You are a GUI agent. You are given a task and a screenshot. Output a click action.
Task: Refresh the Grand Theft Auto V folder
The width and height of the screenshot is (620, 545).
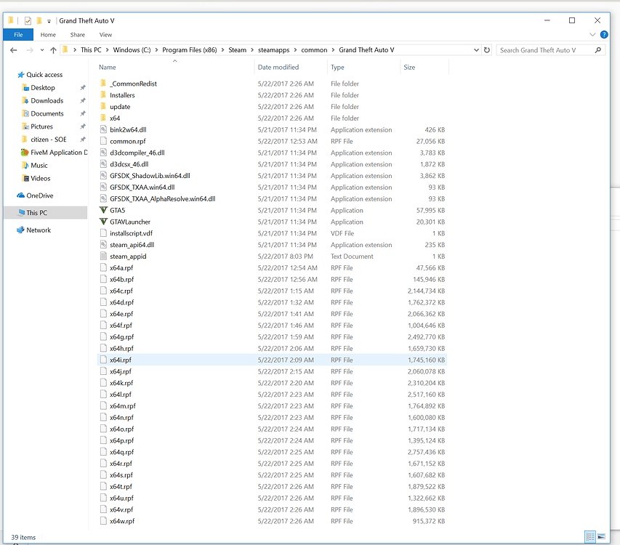coord(487,50)
